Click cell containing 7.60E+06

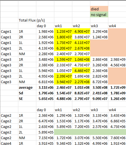click(117, 138)
